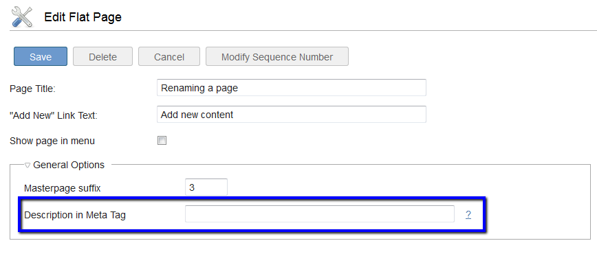The width and height of the screenshot is (597, 265).
Task: Focus the Page Title text field
Action: [291, 88]
